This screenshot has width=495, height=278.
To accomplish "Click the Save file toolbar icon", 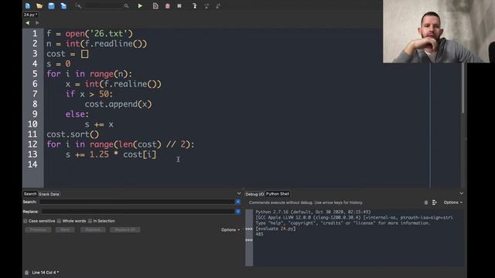I will (x=51, y=5).
